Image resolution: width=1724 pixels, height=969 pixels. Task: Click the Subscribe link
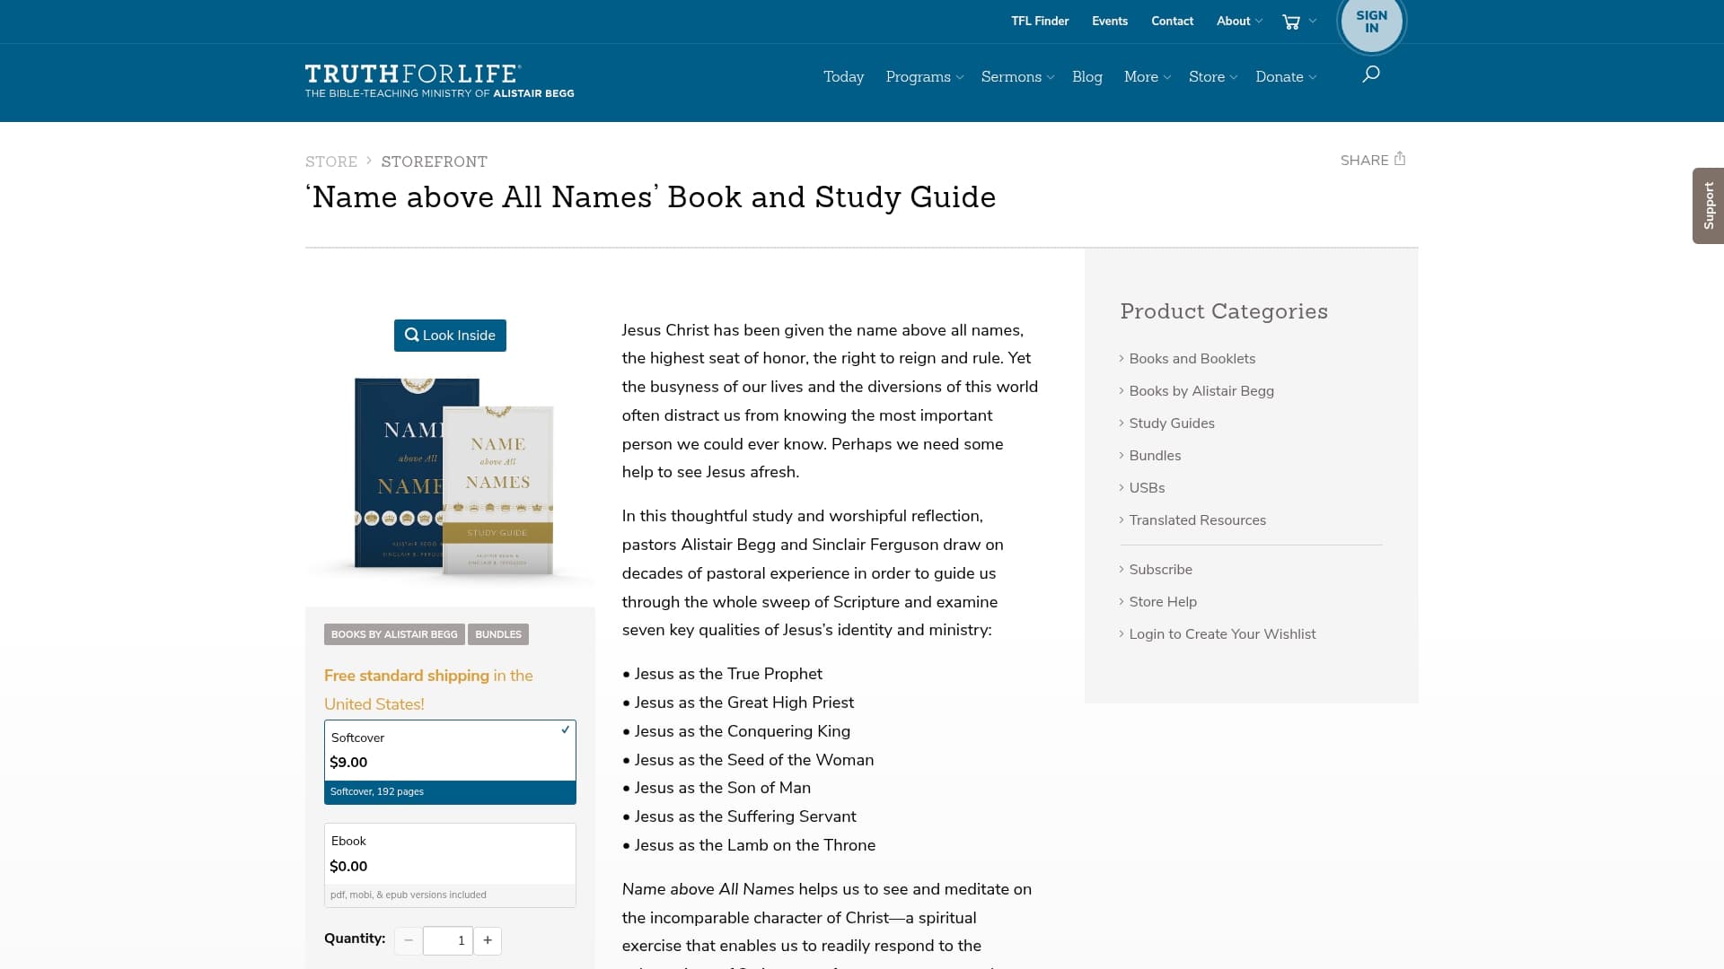[x=1161, y=570]
